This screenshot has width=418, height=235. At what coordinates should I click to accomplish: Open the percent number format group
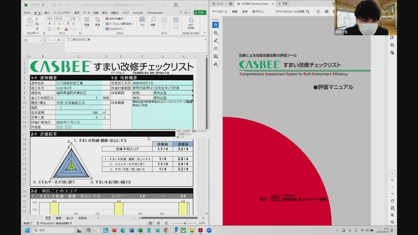point(98,22)
